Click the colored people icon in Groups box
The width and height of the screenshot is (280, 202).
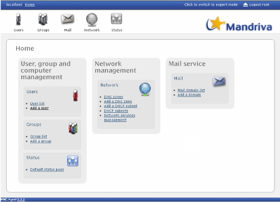pos(73,128)
